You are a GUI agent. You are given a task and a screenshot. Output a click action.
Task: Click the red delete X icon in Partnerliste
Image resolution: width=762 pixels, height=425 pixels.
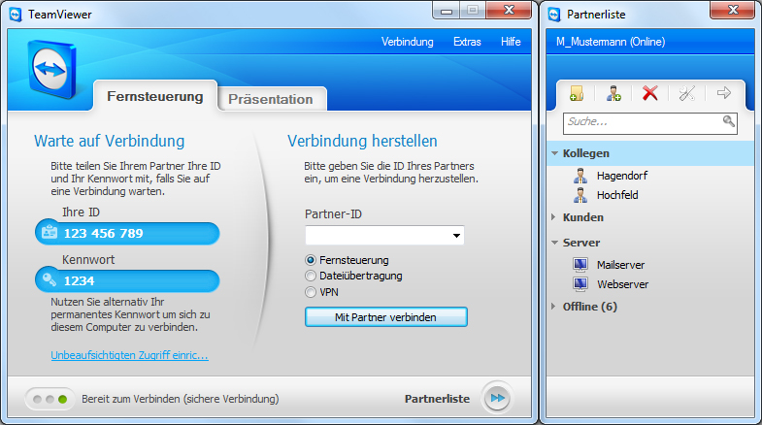pos(649,93)
